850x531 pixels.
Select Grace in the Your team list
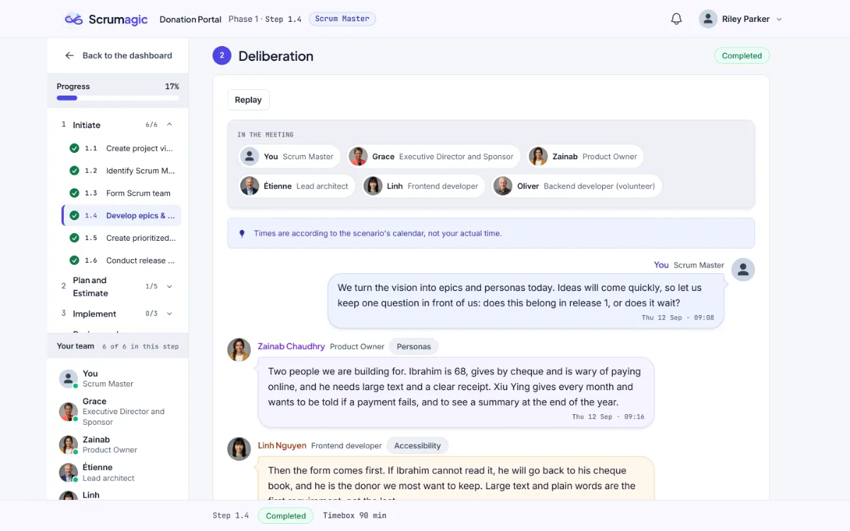tap(118, 411)
